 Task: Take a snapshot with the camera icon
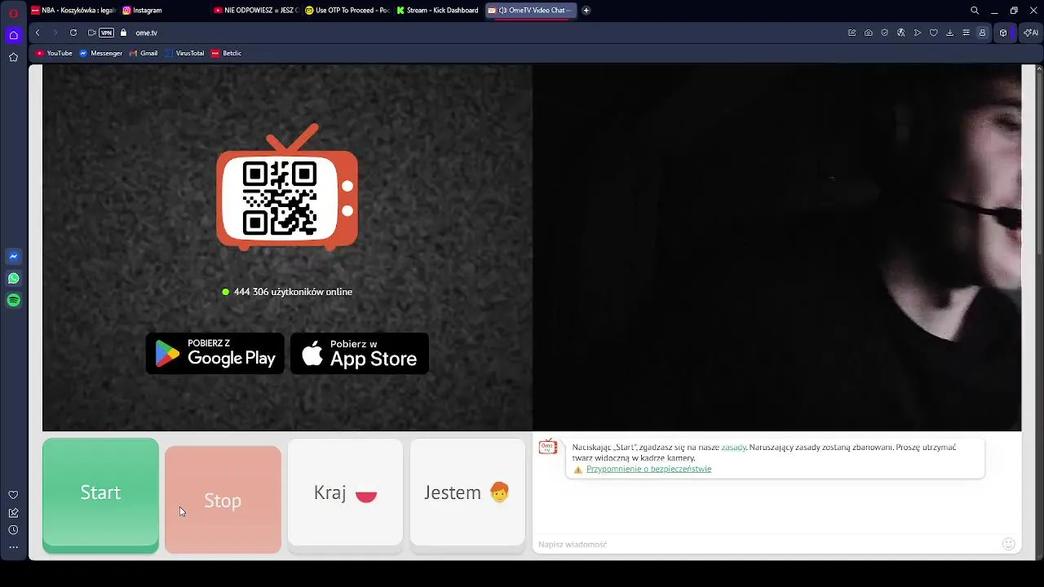coord(869,33)
